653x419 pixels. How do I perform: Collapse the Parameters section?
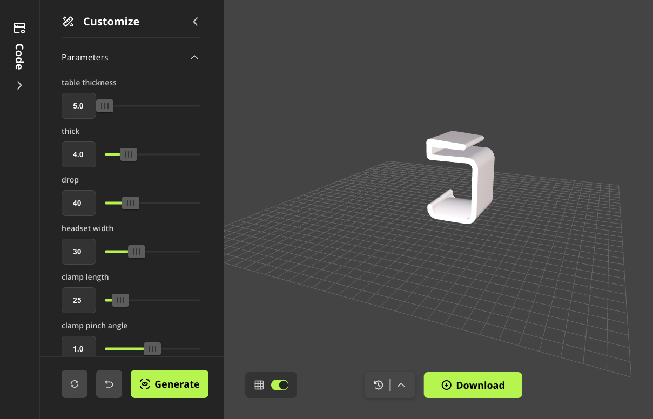(x=194, y=57)
